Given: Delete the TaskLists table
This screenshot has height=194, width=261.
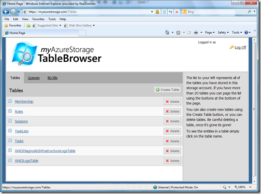Looking at the screenshot, I should pos(172,131).
